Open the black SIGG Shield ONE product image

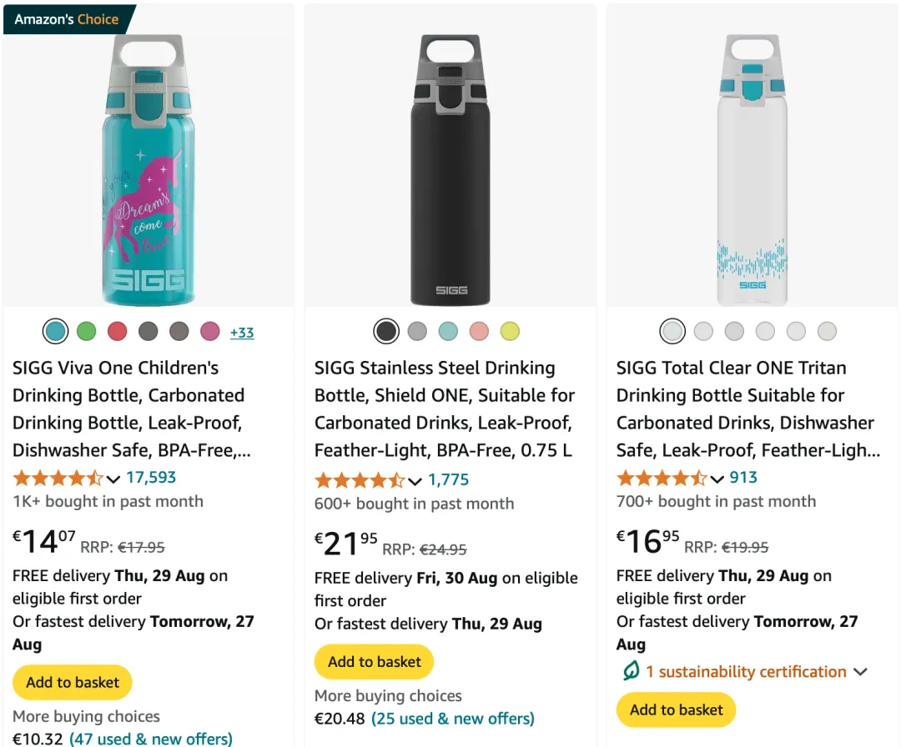pyautogui.click(x=450, y=168)
